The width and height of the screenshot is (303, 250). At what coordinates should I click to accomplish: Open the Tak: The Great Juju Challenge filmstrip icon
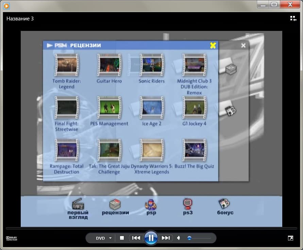tap(109, 150)
